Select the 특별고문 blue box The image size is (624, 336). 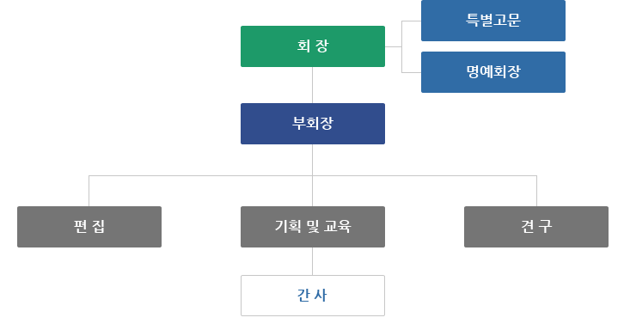(x=493, y=21)
